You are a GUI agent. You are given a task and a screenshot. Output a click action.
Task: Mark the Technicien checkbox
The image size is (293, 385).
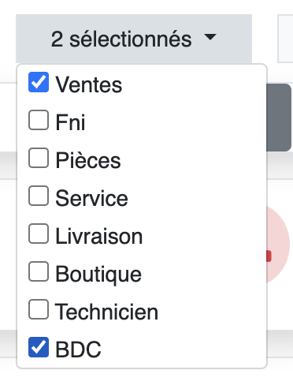pos(39,309)
